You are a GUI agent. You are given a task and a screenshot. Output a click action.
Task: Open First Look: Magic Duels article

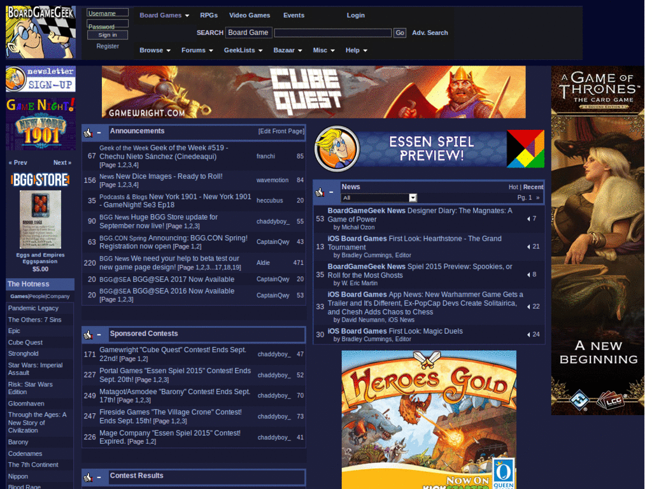click(x=426, y=331)
